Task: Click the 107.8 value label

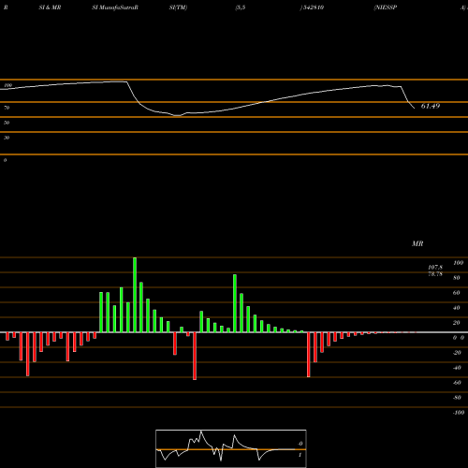Action: [x=435, y=268]
